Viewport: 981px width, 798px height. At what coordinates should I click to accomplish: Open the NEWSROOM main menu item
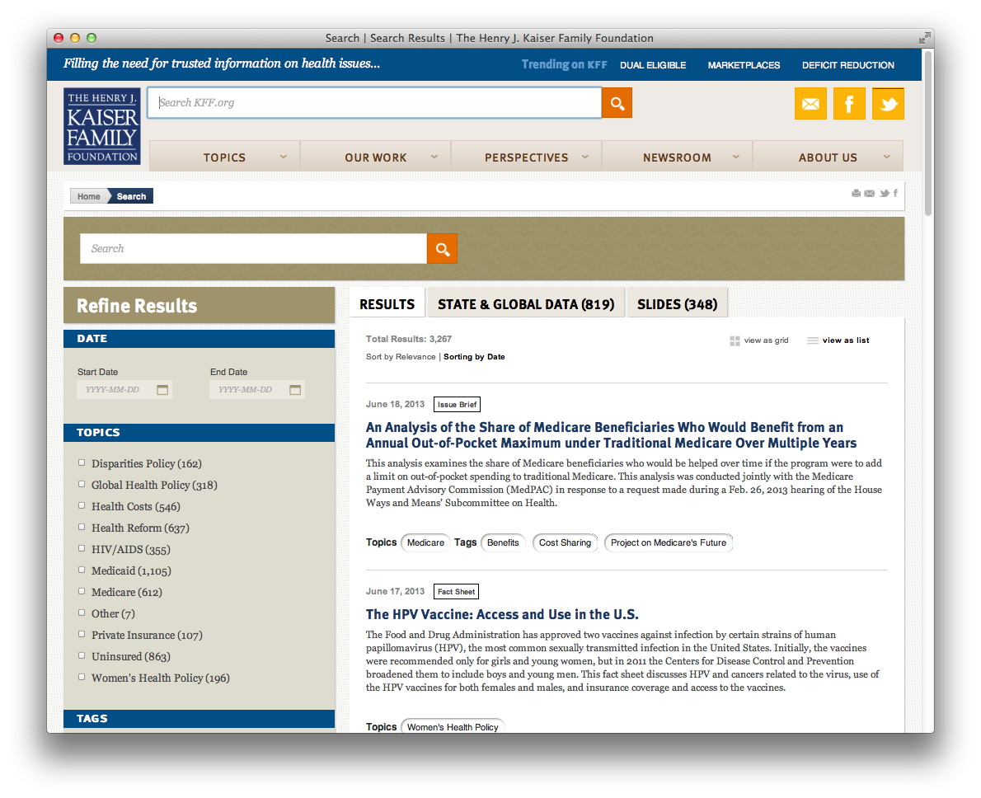pos(677,157)
